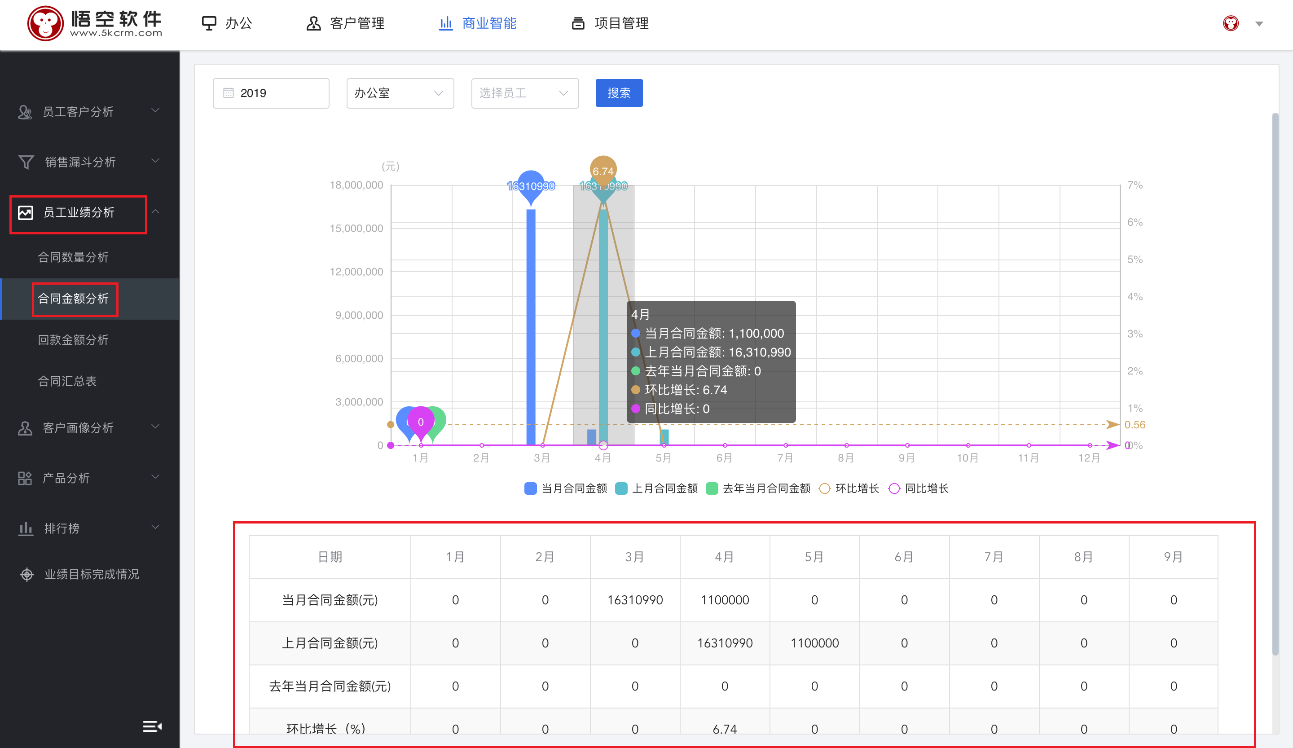Screen dimensions: 1293x748
Task: Expand the 员工客户分析 chevron
Action: point(155,110)
